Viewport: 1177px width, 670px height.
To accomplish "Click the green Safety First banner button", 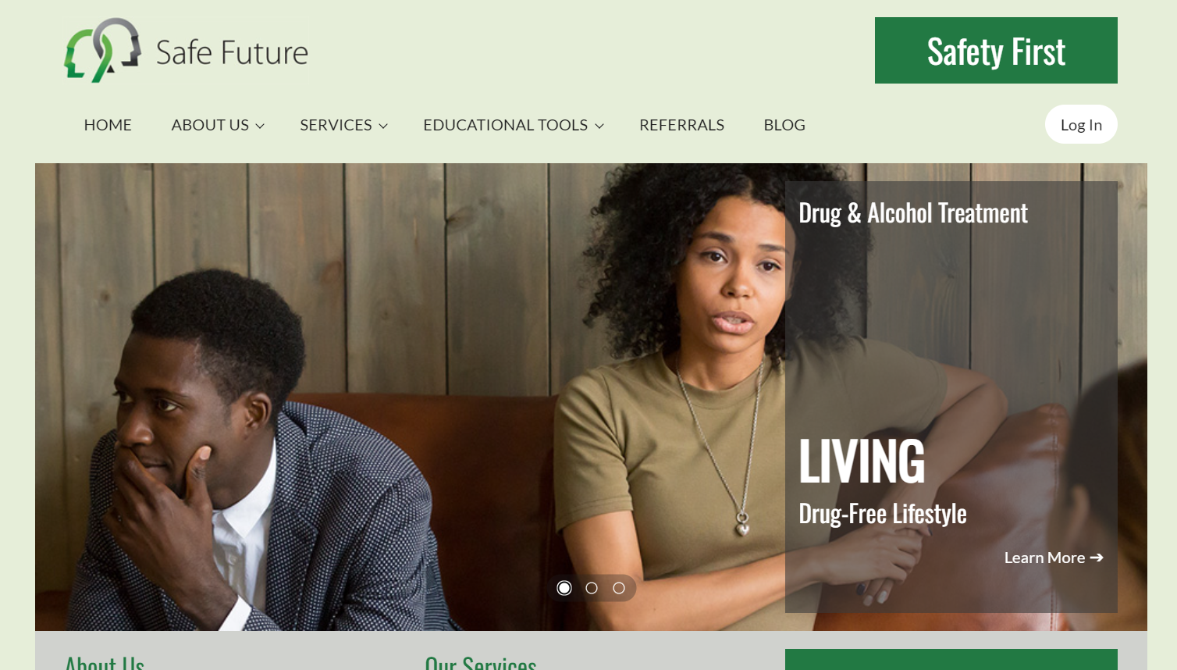I will coord(996,51).
